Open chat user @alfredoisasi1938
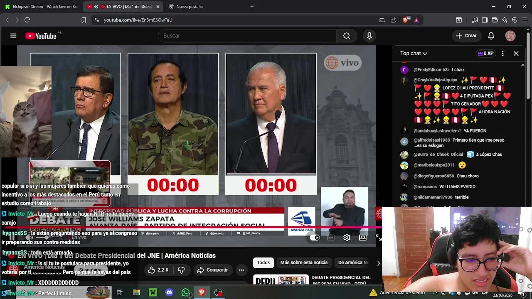532x299 pixels. pos(431,140)
